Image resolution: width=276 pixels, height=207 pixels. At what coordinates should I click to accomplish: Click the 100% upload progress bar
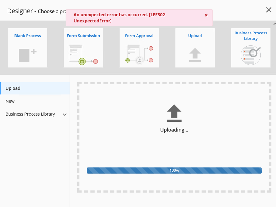[174, 171]
